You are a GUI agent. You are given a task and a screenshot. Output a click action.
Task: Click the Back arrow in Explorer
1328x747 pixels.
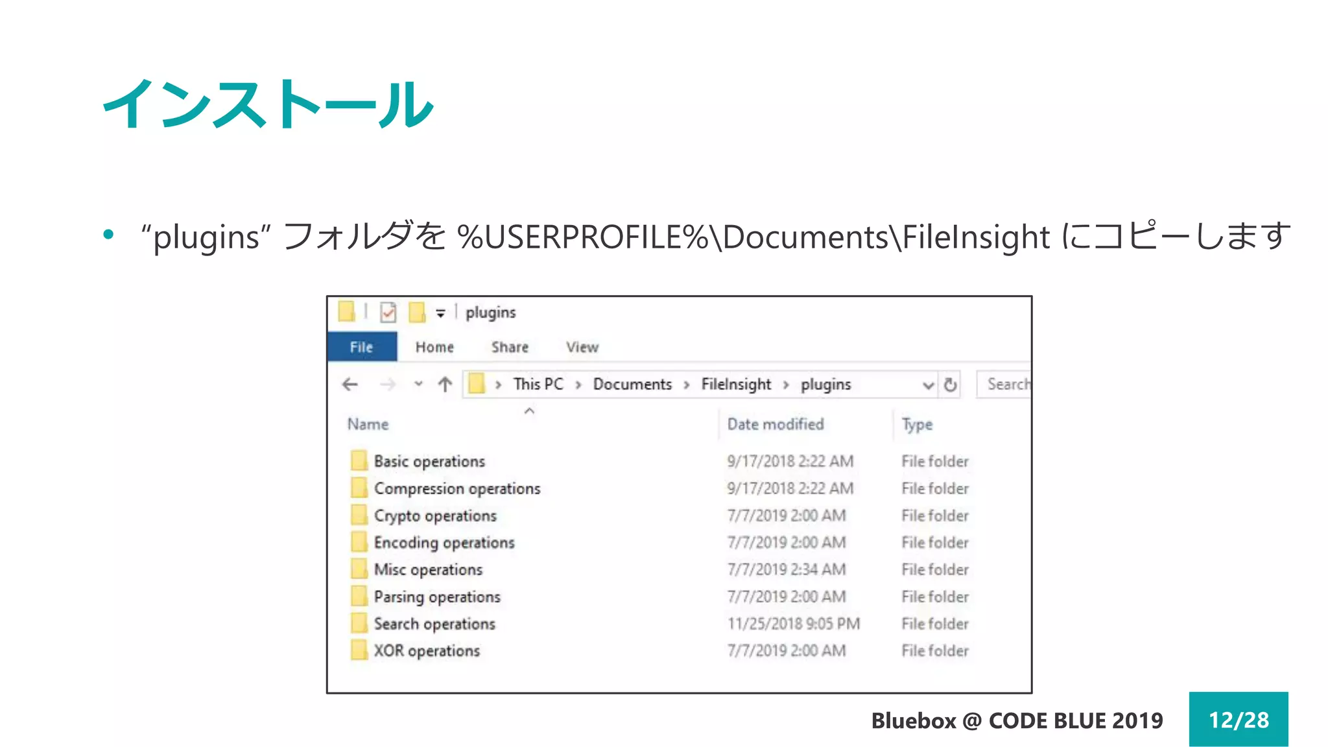(x=350, y=385)
